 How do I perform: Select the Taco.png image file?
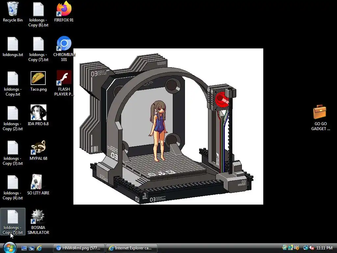[38, 81]
